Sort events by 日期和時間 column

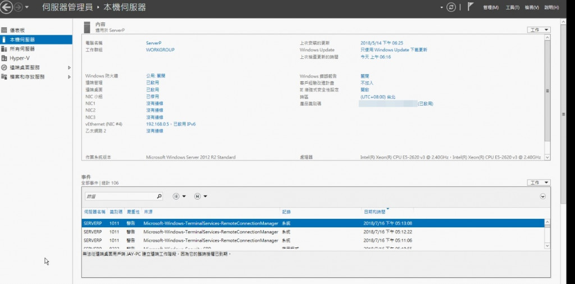[375, 212]
